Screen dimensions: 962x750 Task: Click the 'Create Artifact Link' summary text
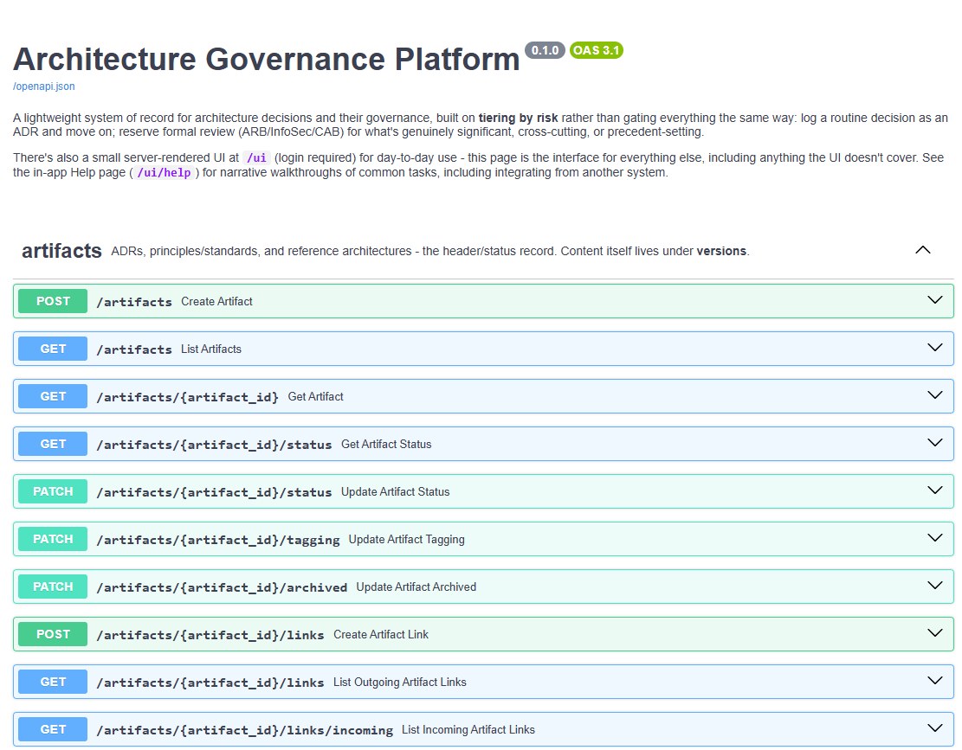[381, 634]
